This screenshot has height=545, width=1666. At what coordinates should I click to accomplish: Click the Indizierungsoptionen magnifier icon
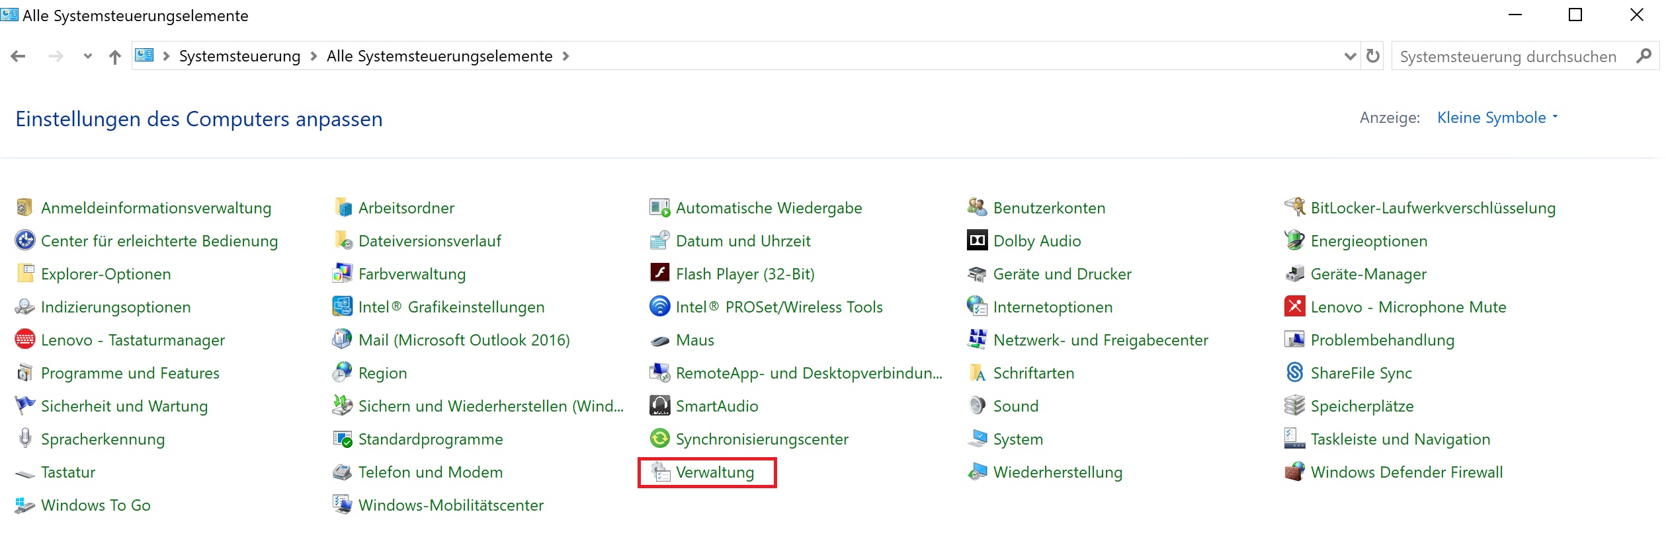[x=24, y=307]
